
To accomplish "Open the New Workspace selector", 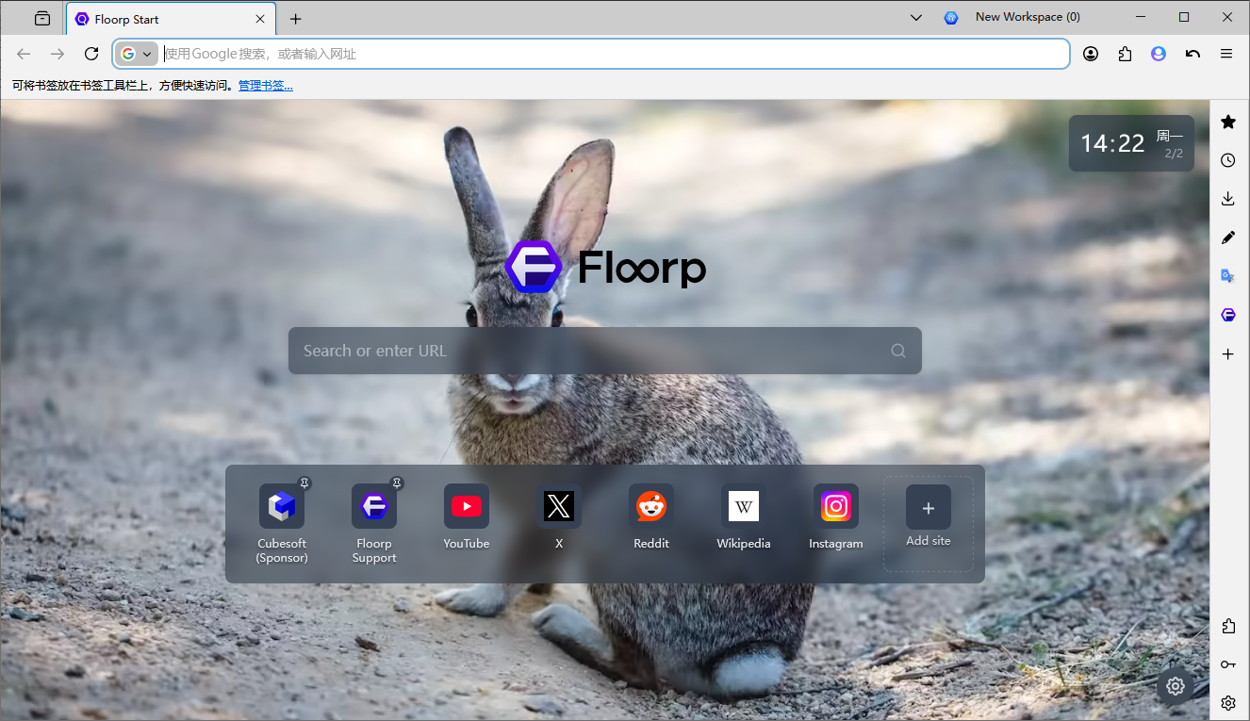I will 1027,16.
